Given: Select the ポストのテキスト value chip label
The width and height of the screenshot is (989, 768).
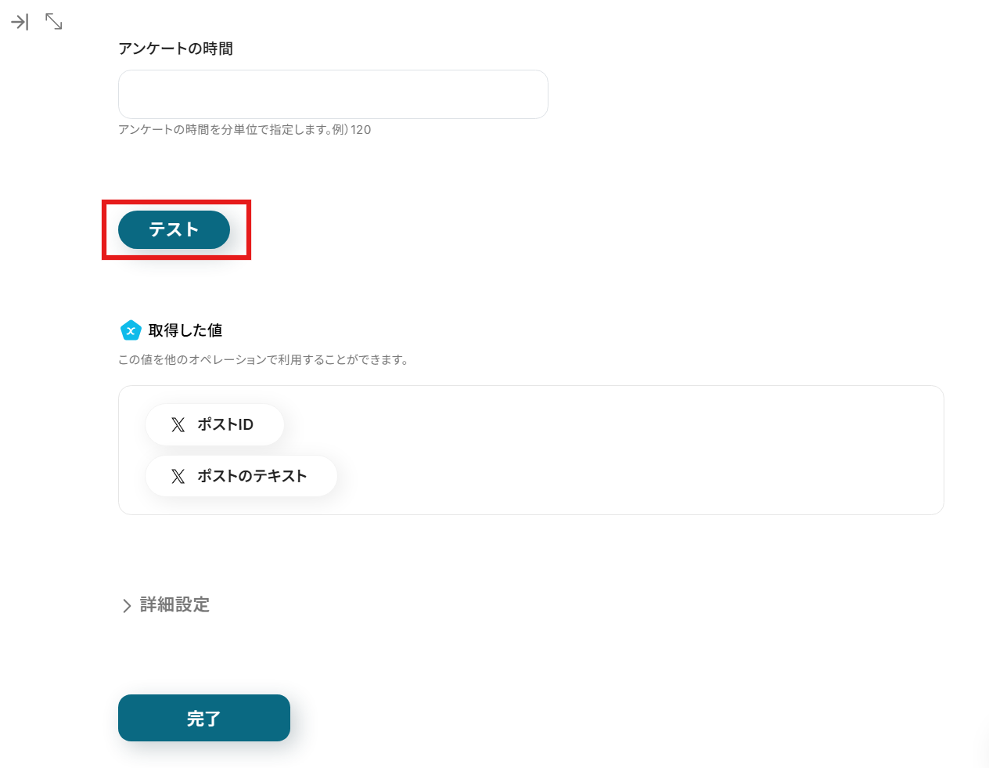Looking at the screenshot, I should (252, 476).
